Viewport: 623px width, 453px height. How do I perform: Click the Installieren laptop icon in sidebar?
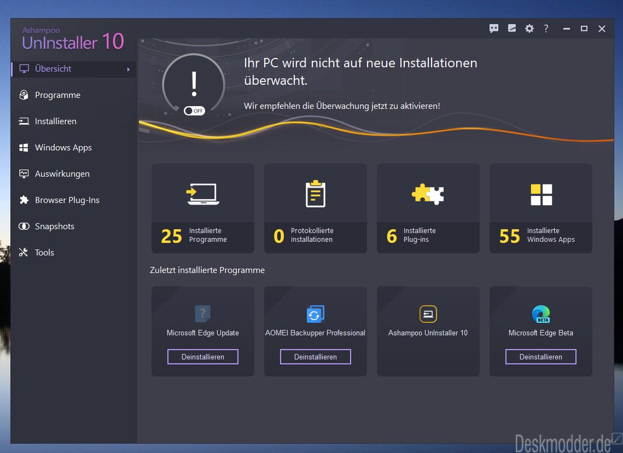point(24,121)
